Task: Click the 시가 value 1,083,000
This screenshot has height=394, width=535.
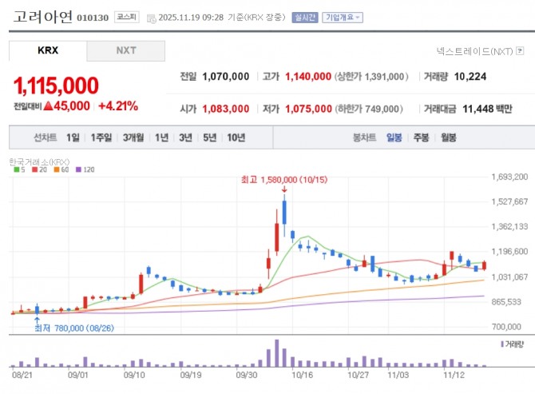Action: tap(225, 109)
